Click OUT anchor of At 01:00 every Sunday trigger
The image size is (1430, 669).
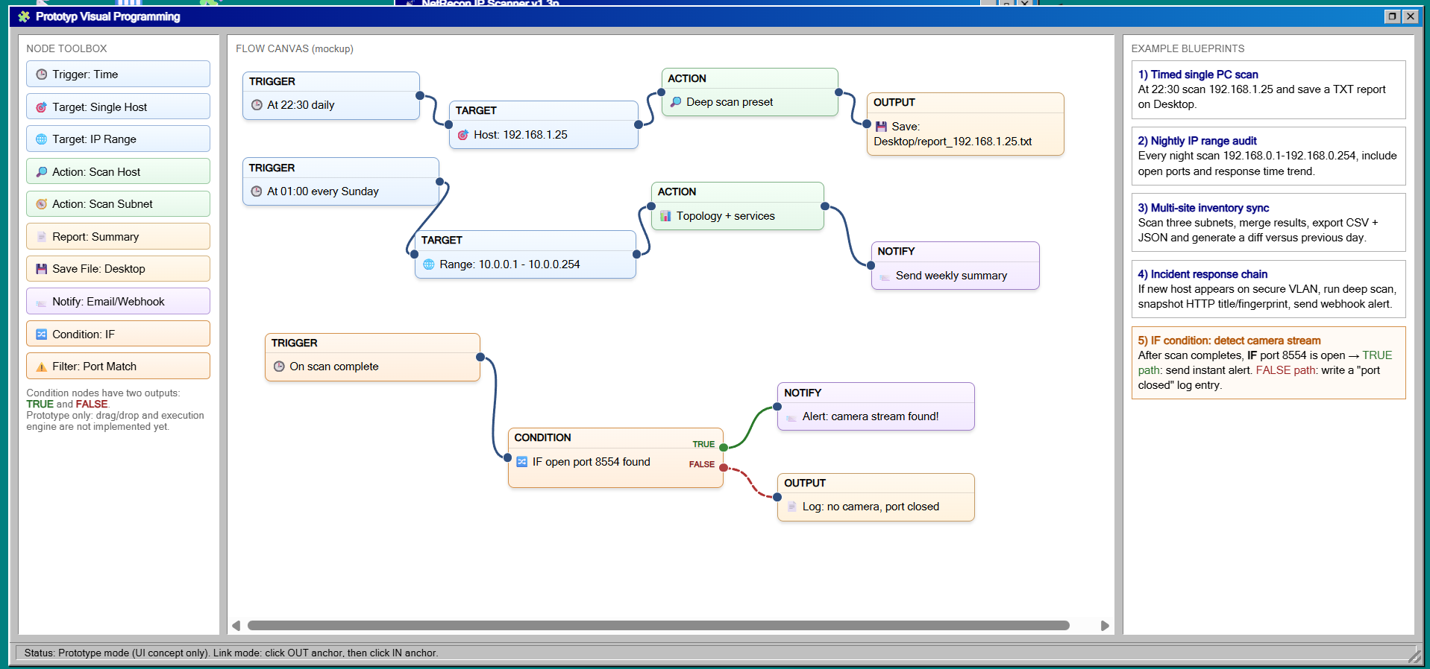(x=439, y=182)
